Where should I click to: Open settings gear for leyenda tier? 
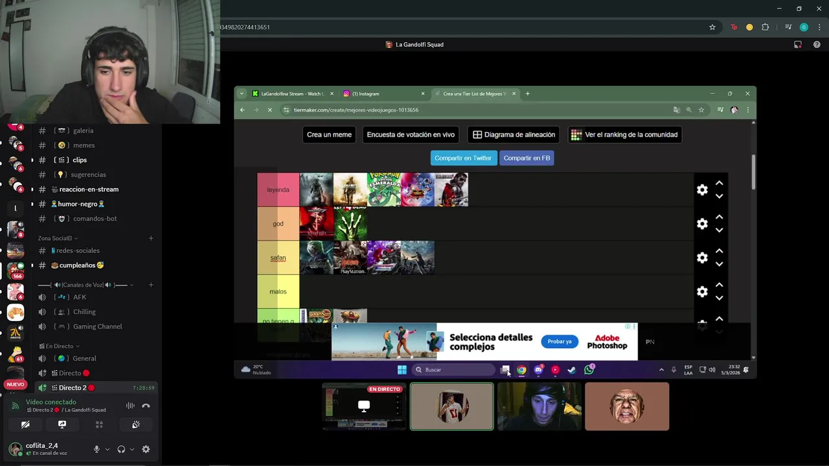pyautogui.click(x=702, y=190)
